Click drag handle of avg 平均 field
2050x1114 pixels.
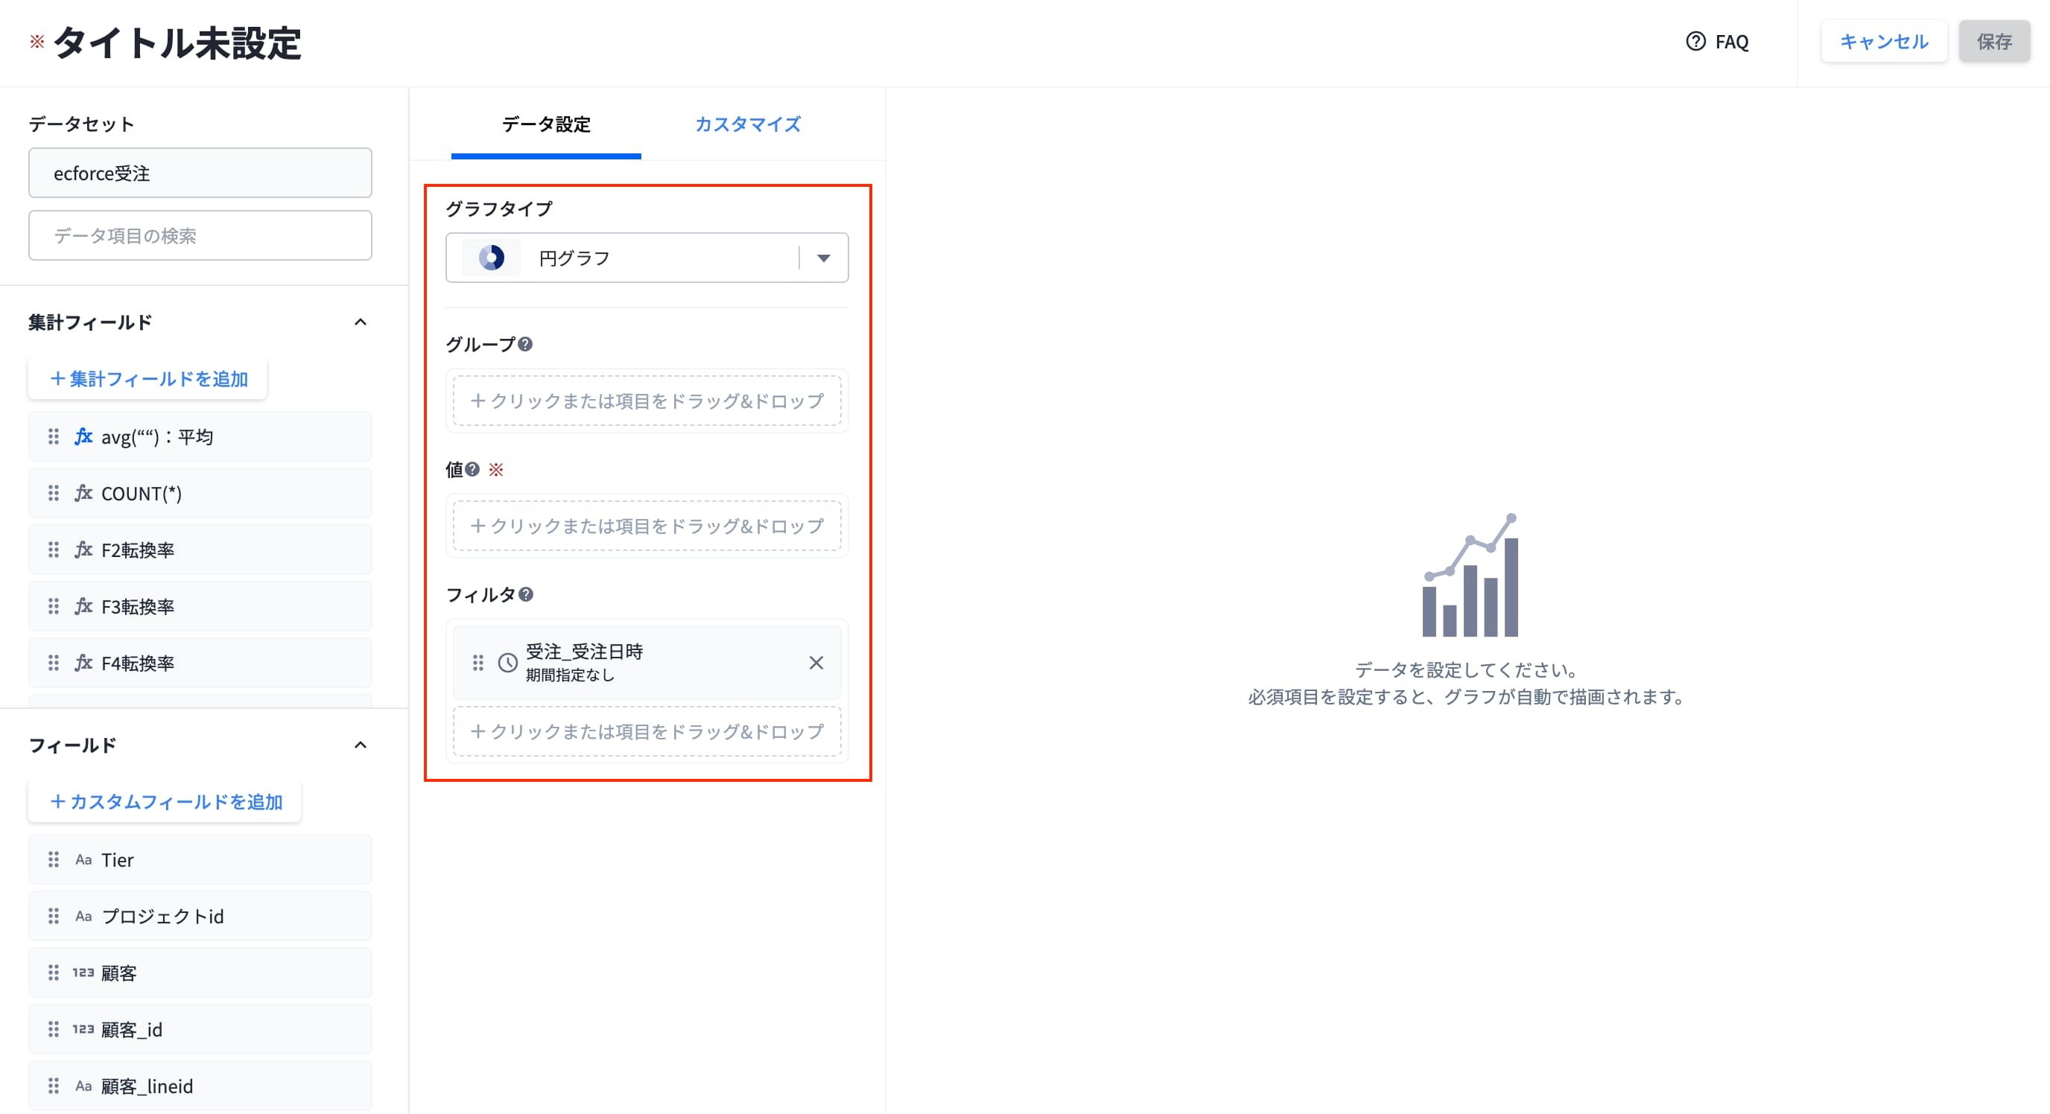point(54,437)
